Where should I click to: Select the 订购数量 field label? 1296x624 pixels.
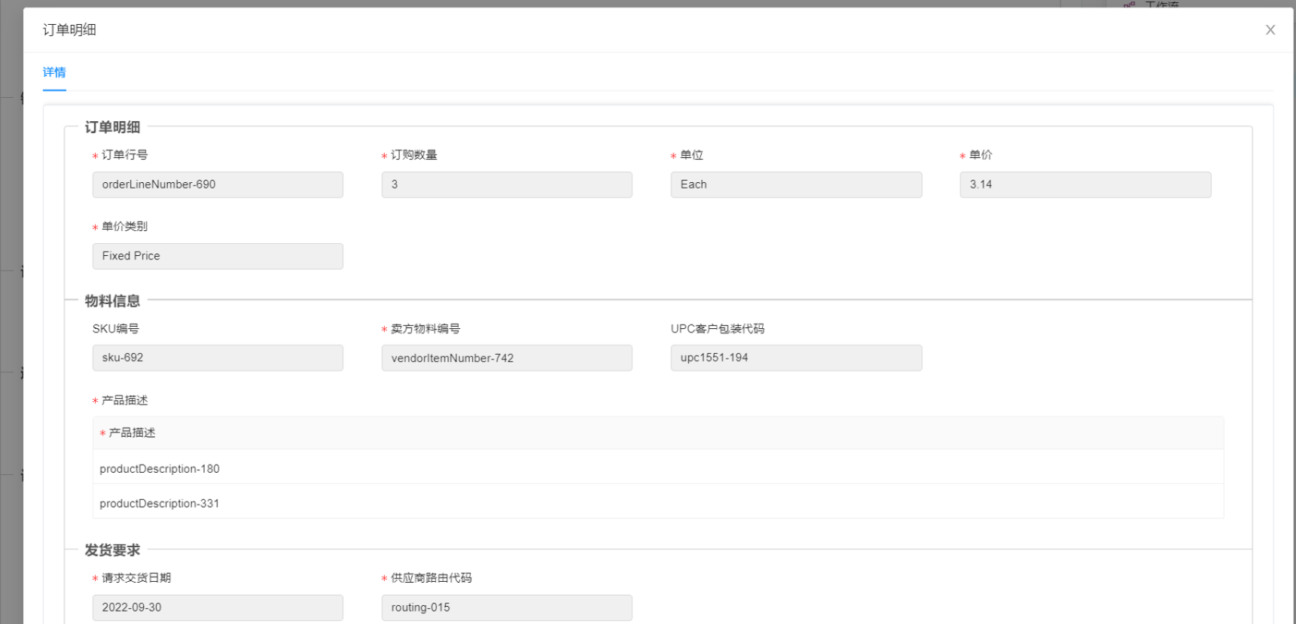414,154
